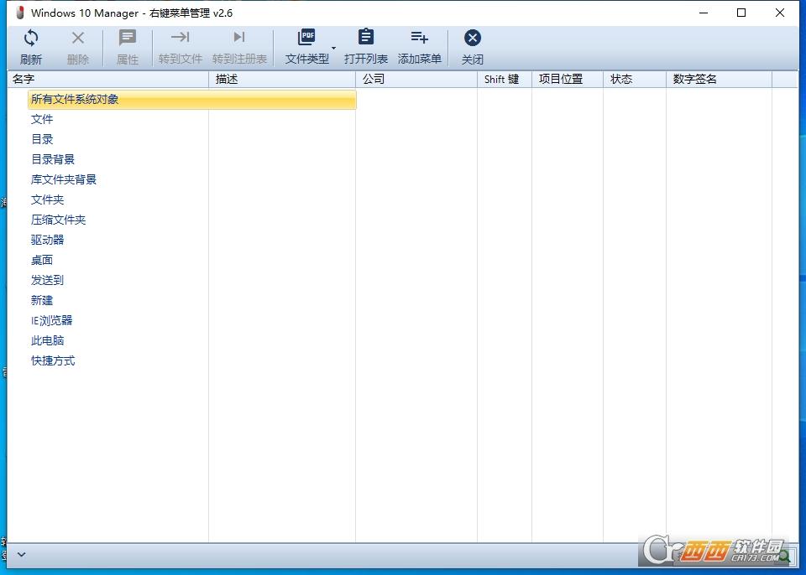Select the 文件 list entry
The image size is (806, 575).
click(x=42, y=120)
